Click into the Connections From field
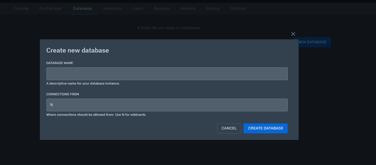This screenshot has height=165, width=376. pos(167,105)
